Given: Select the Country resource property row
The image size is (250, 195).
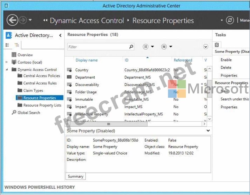Looking at the screenshot, I should [x=136, y=70].
